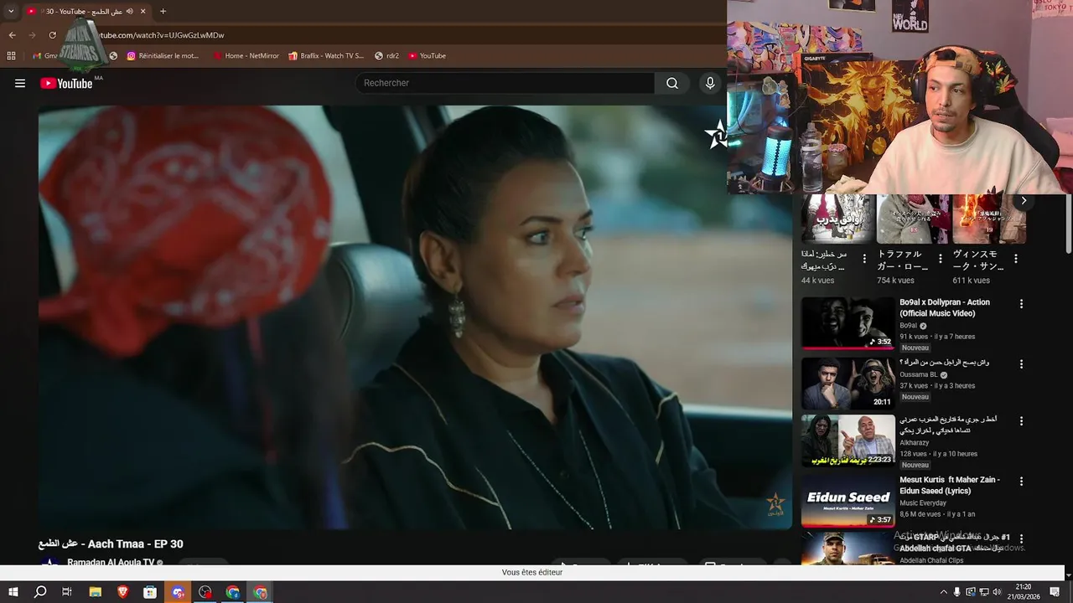
Task: Open the clock showing 21:20
Action: [1024, 592]
